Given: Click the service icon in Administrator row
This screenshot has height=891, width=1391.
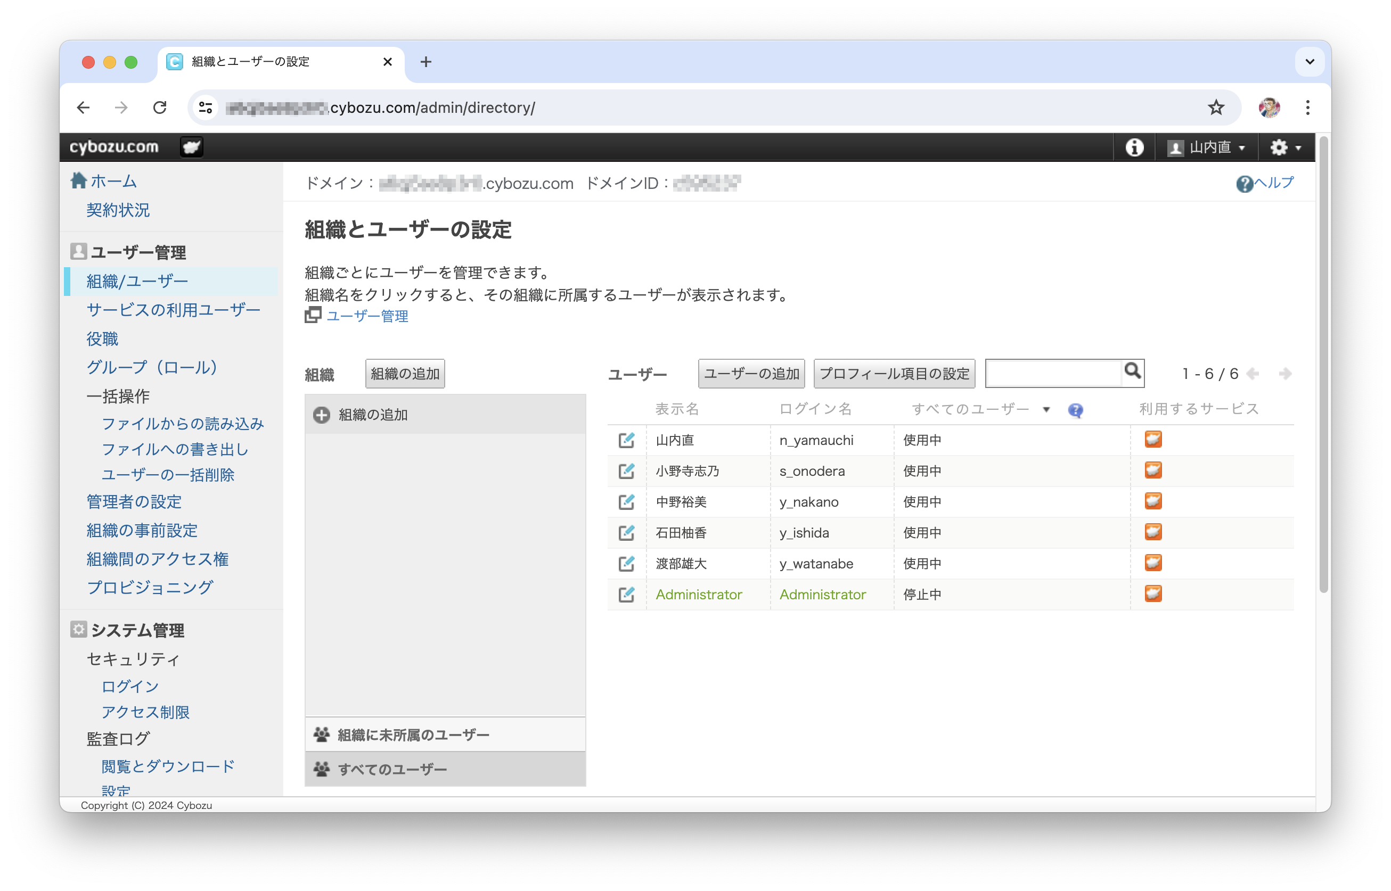Looking at the screenshot, I should [1152, 593].
